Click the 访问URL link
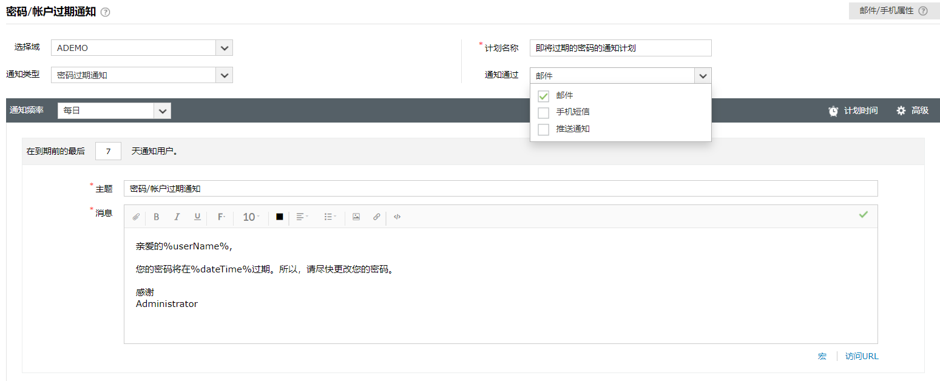940x381 pixels. click(861, 356)
